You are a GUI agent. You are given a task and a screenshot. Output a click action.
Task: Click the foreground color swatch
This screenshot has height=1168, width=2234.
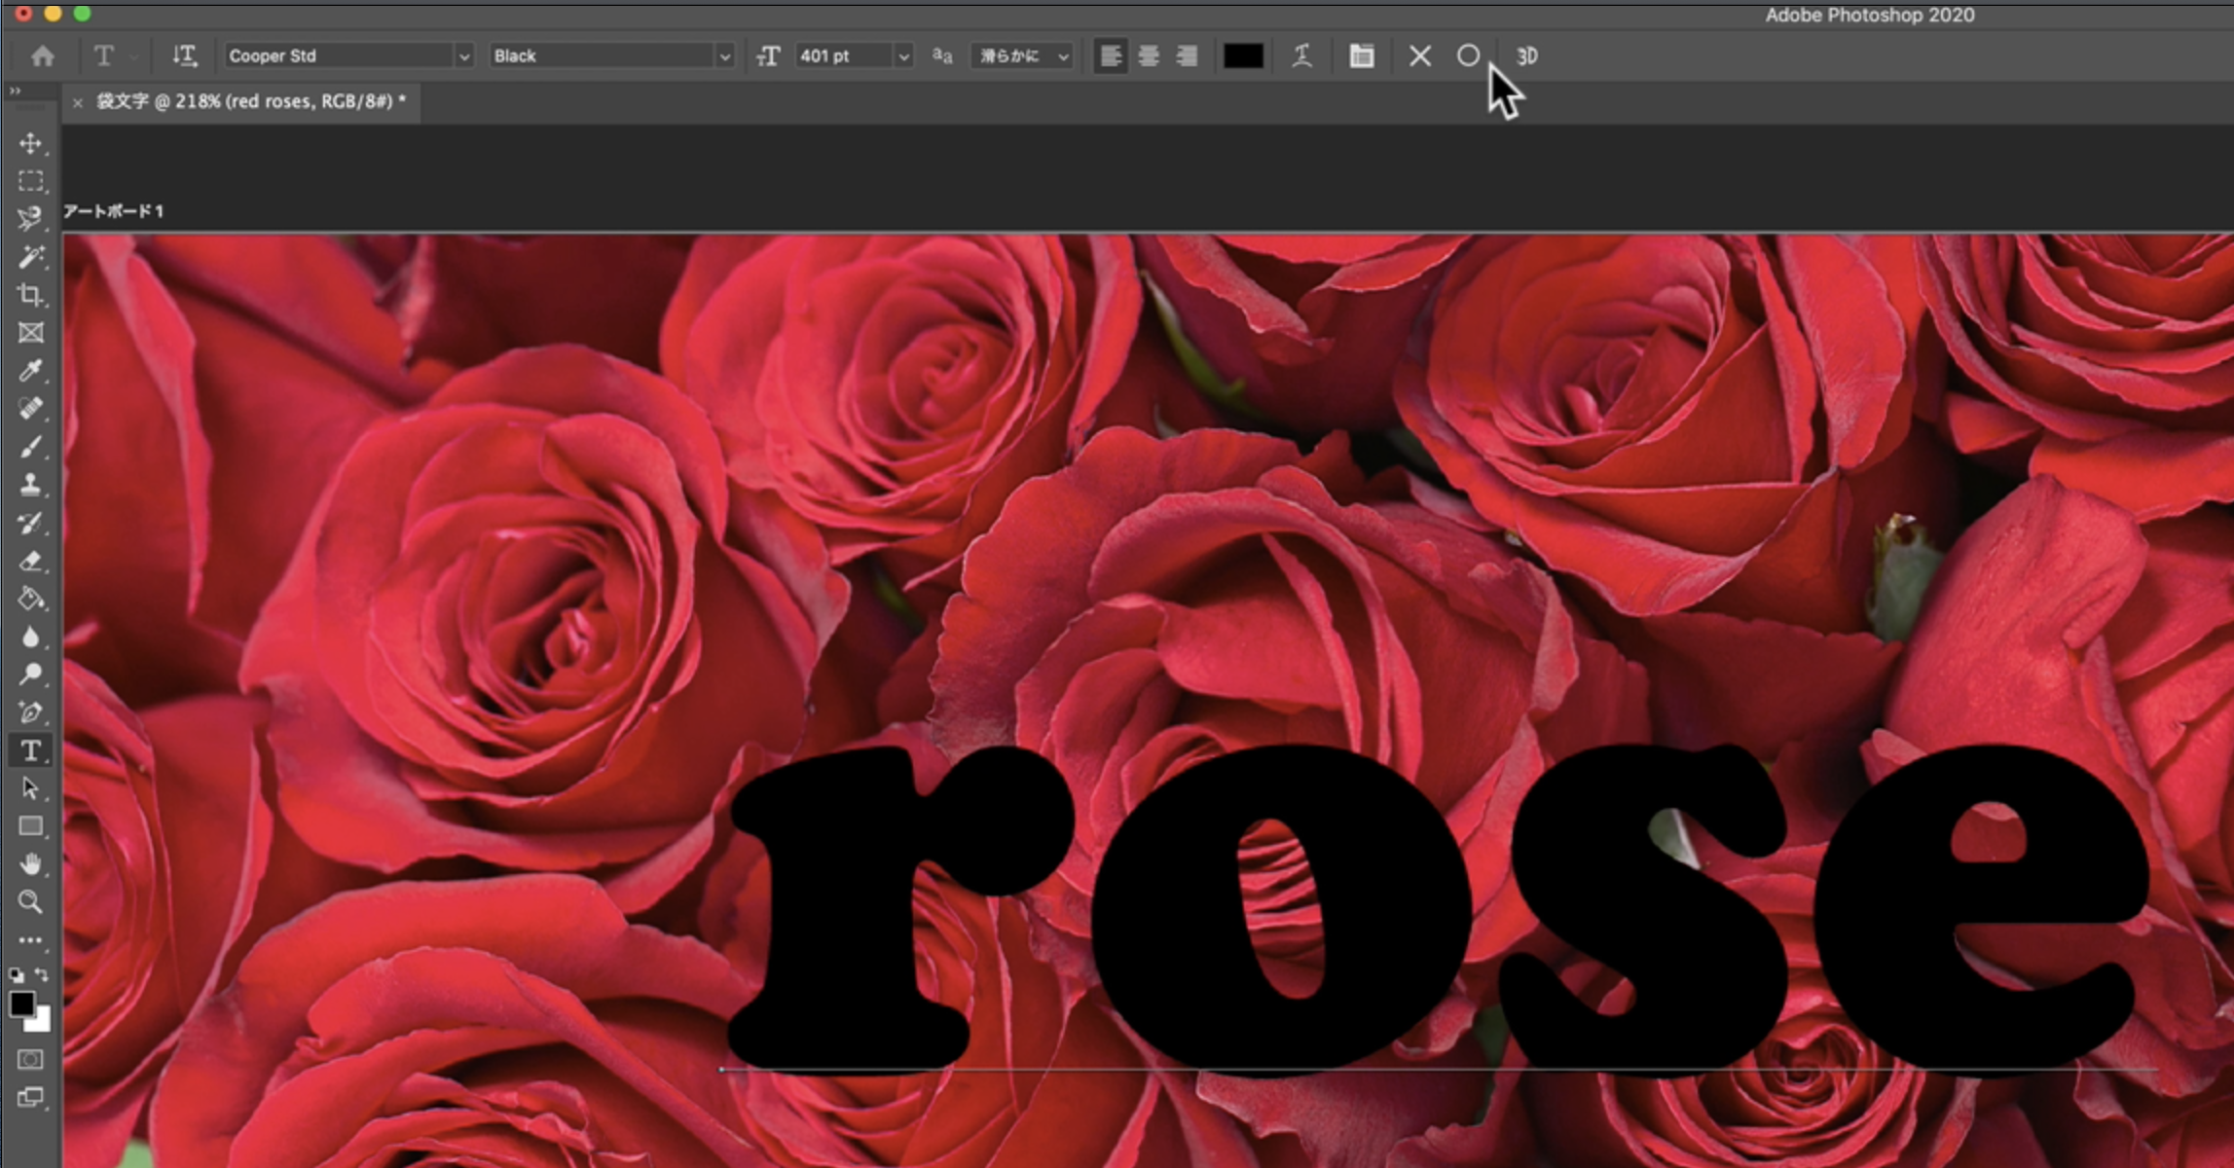click(x=20, y=1004)
